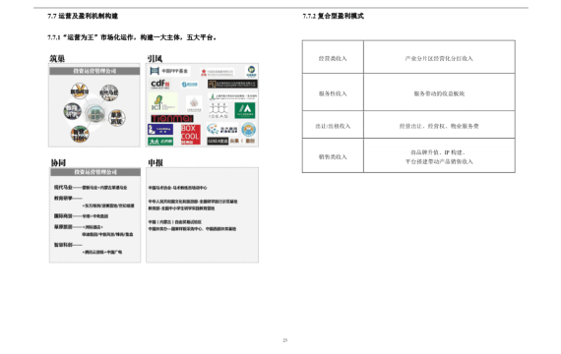
Task: Click the blue Cainiao-style logo in bottom row
Action: coord(160,129)
